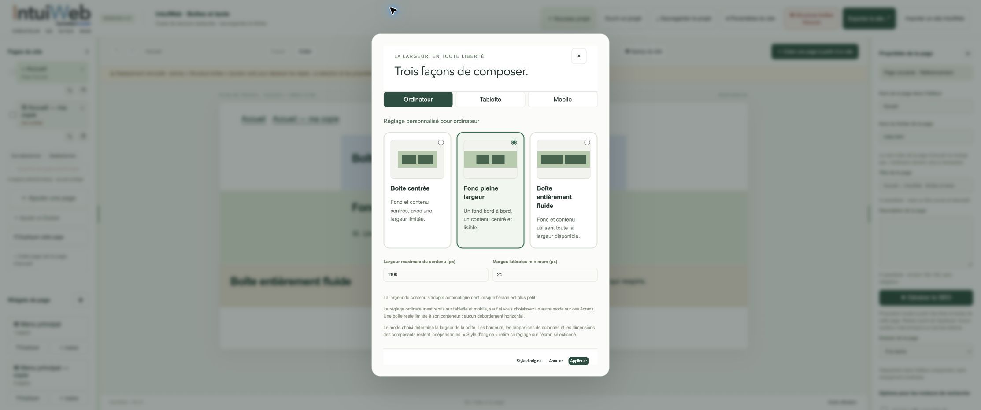
Task: Click the Marges latérales minimum field
Action: [x=545, y=275]
